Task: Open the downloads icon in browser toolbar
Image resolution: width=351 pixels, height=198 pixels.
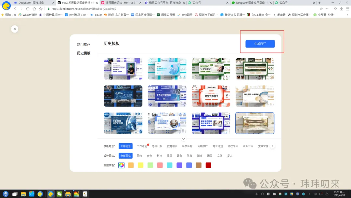Action: pyautogui.click(x=341, y=9)
